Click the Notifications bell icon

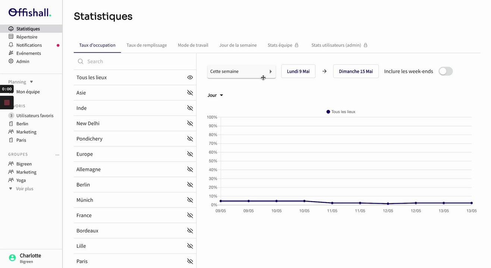coord(11,45)
